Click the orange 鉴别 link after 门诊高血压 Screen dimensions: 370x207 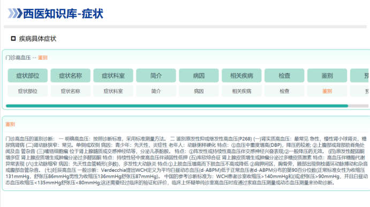coord(43,58)
